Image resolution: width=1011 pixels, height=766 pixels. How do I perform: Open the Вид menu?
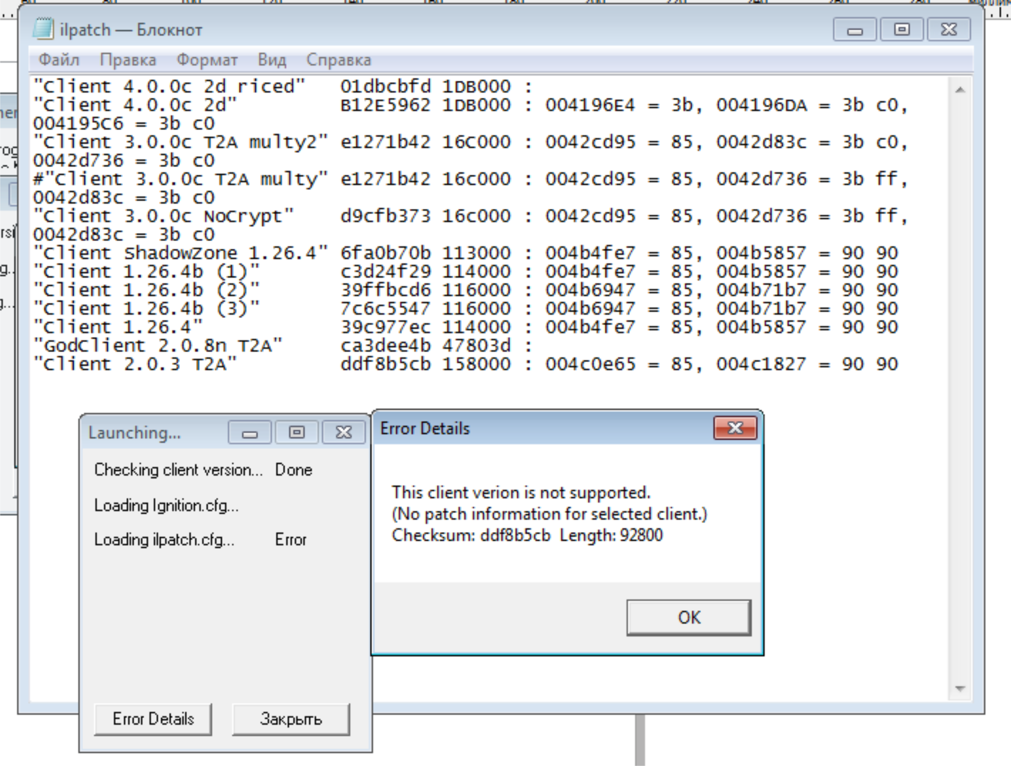coord(272,60)
